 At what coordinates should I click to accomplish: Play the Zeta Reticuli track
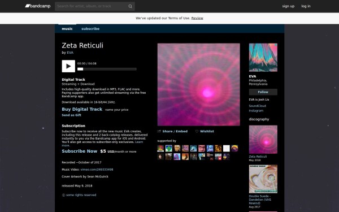(68, 66)
